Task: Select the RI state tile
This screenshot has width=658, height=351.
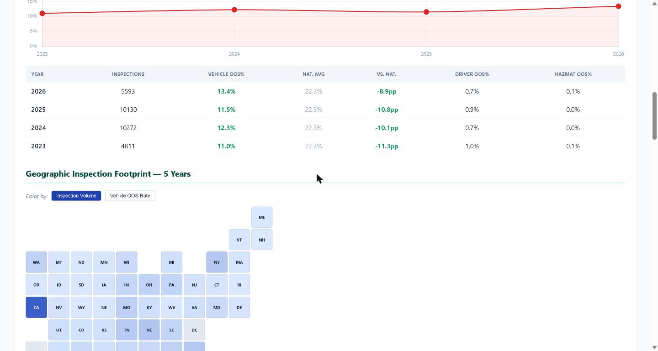Action: [239, 285]
